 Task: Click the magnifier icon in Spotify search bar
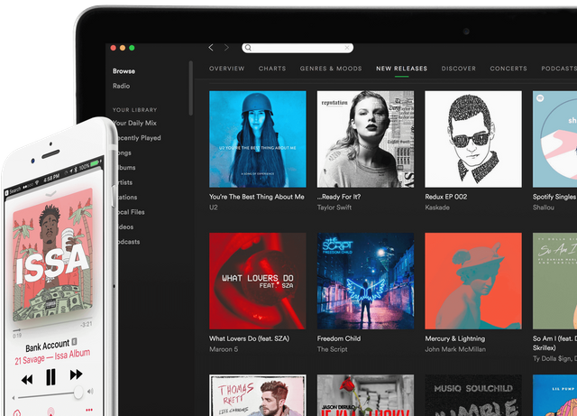pyautogui.click(x=249, y=48)
